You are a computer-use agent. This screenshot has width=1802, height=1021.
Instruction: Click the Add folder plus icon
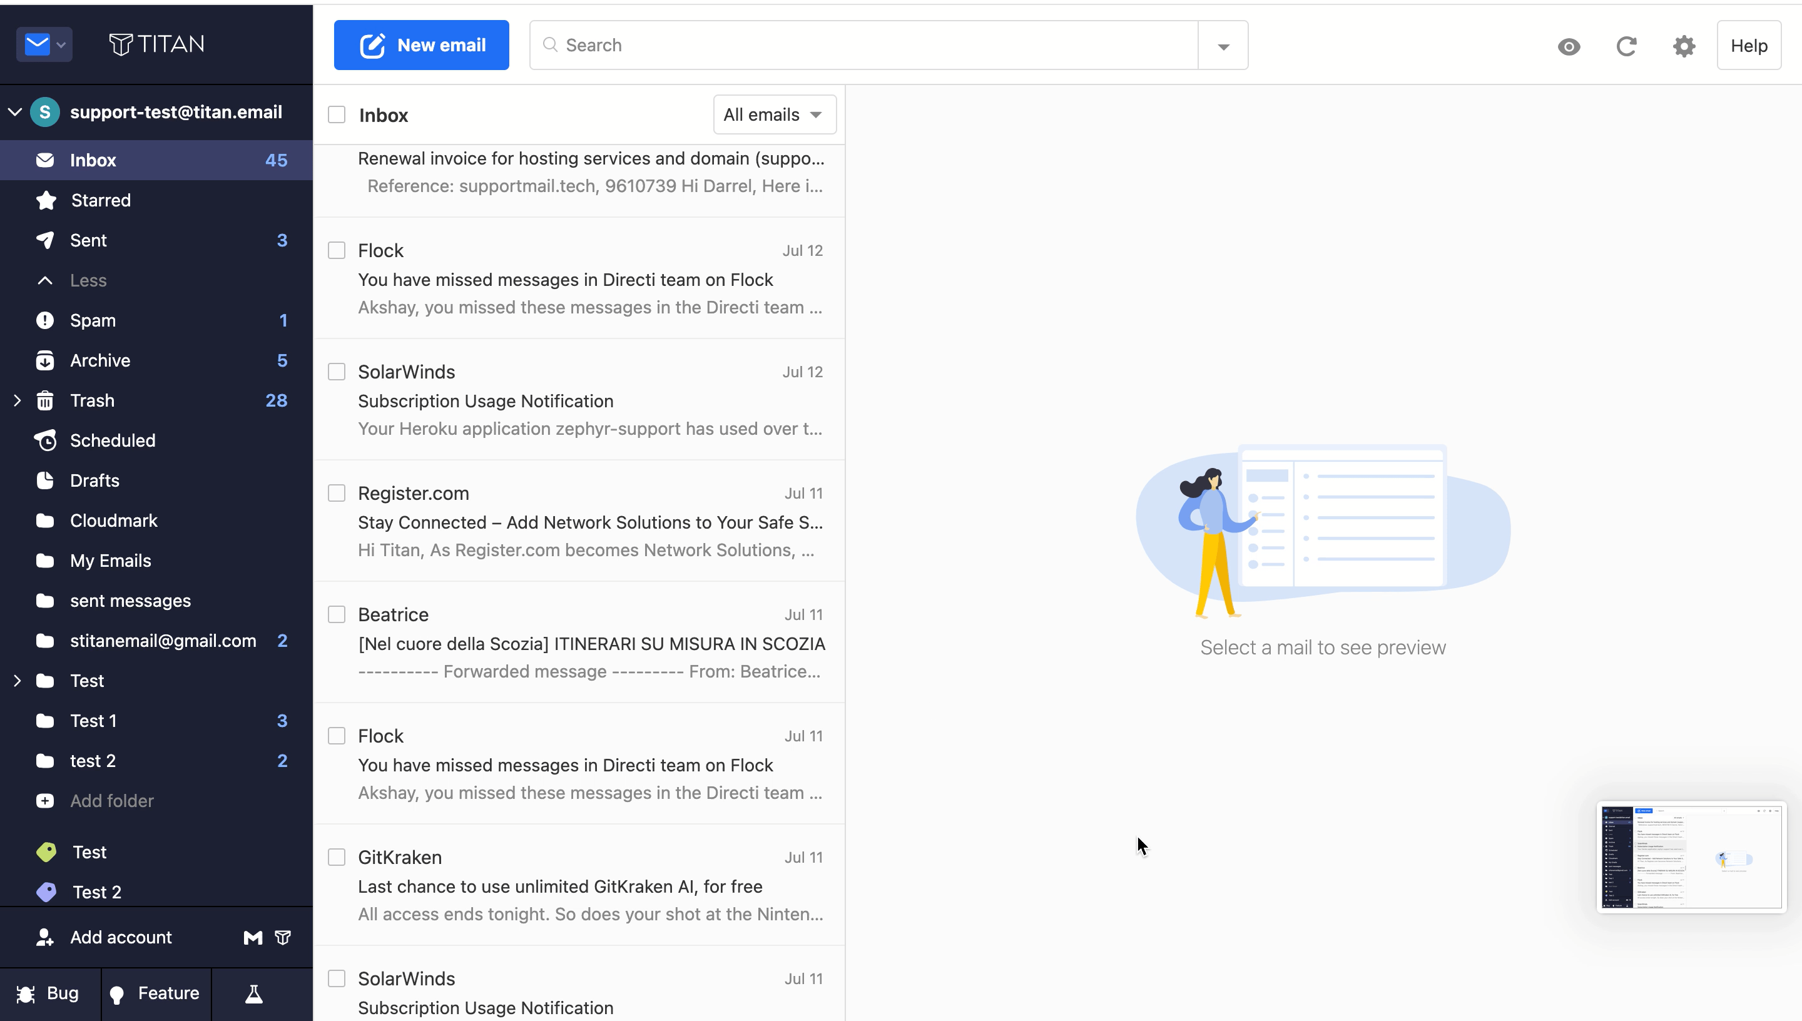click(x=45, y=801)
